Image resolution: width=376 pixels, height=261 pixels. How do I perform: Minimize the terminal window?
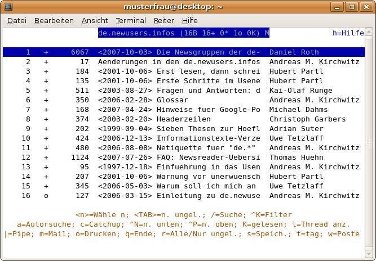(x=339, y=7)
